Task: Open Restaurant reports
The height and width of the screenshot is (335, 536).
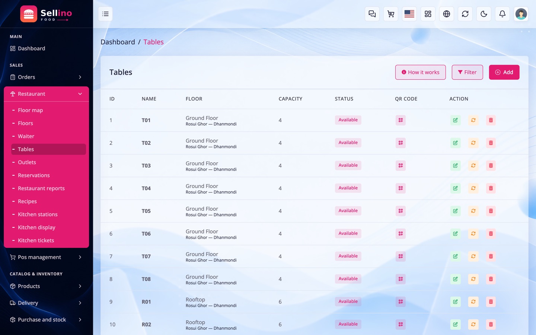Action: pos(49,188)
